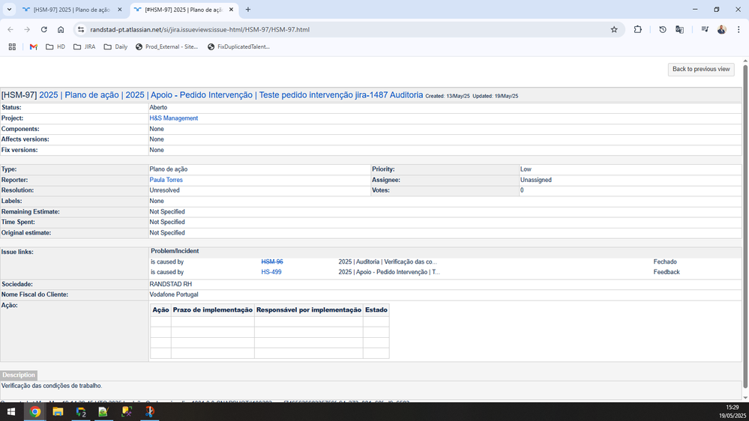Viewport: 749px width, 421px height.
Task: Click the 'Estado' column header
Action: click(376, 310)
